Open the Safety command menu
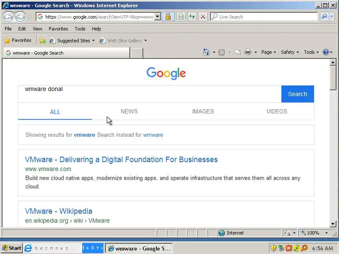The height and width of the screenshot is (254, 339). [x=290, y=52]
